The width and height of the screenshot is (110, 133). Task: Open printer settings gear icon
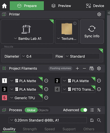click(99, 14)
